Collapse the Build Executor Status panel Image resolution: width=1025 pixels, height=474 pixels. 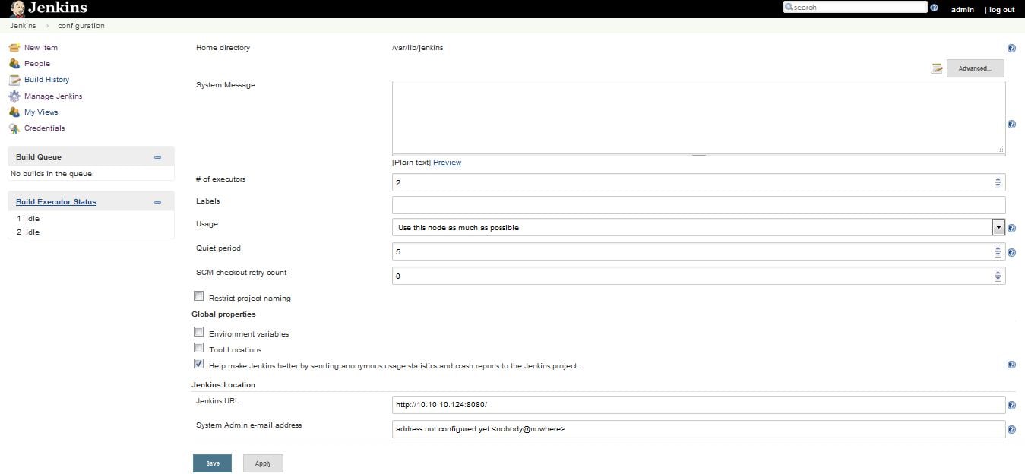tap(158, 201)
